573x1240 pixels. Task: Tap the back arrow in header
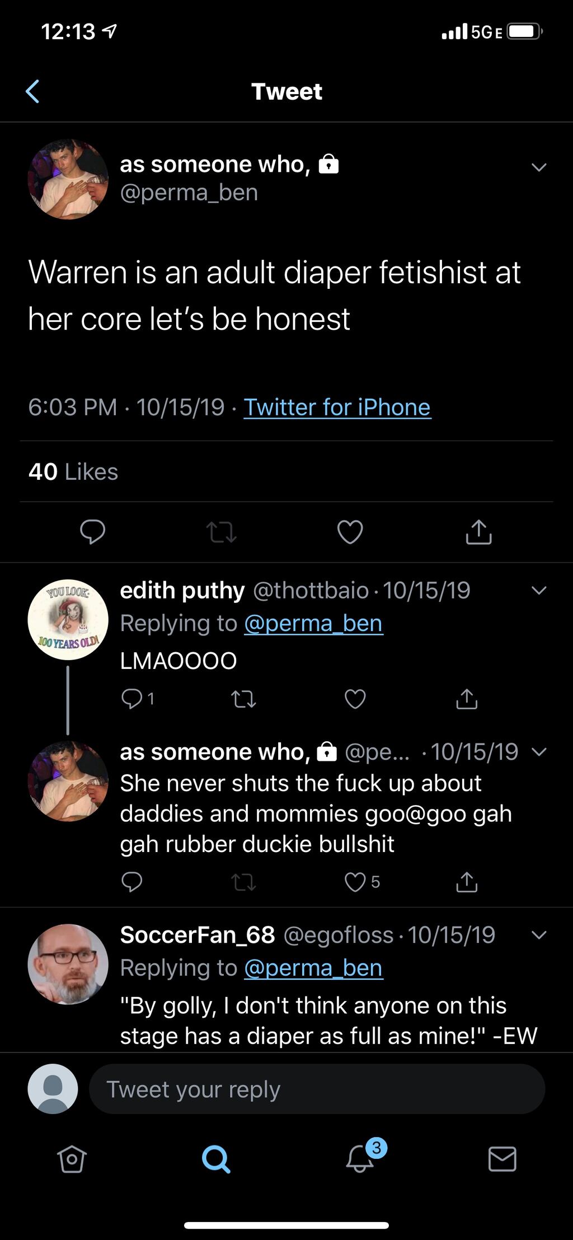pos(32,92)
